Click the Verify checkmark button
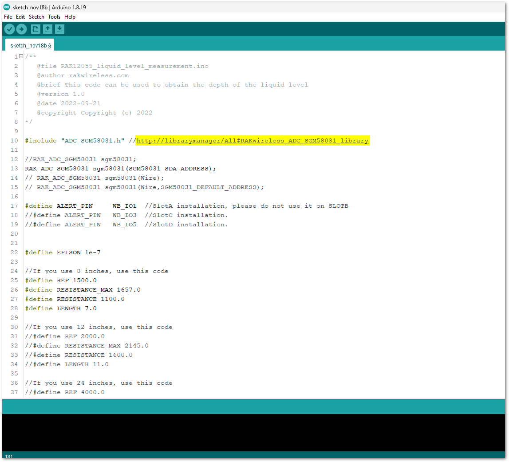The width and height of the screenshot is (509, 462). pyautogui.click(x=9, y=29)
